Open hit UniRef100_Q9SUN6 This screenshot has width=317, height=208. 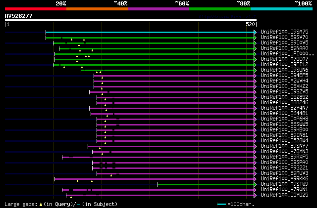(284, 70)
